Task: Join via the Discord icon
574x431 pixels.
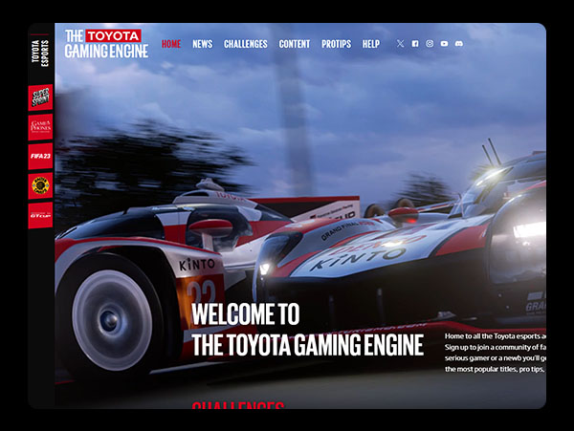Action: point(459,44)
